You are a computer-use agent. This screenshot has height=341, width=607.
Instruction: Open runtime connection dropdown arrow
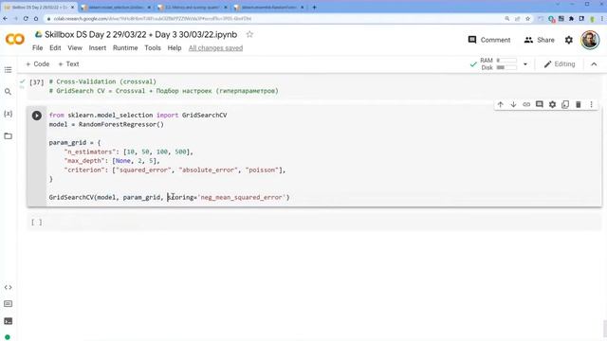pyautogui.click(x=525, y=64)
